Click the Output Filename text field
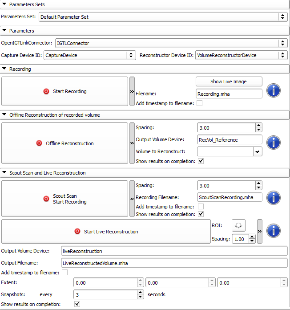The width and height of the screenshot is (290, 310). pyautogui.click(x=174, y=263)
